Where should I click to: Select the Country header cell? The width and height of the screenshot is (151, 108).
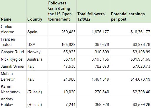[37, 11]
